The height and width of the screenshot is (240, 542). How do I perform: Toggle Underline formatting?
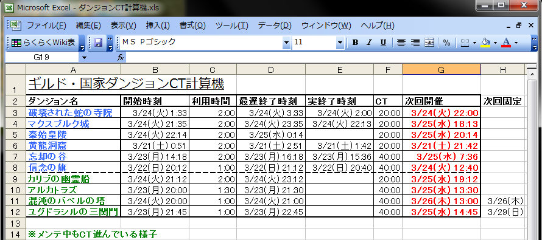click(383, 43)
